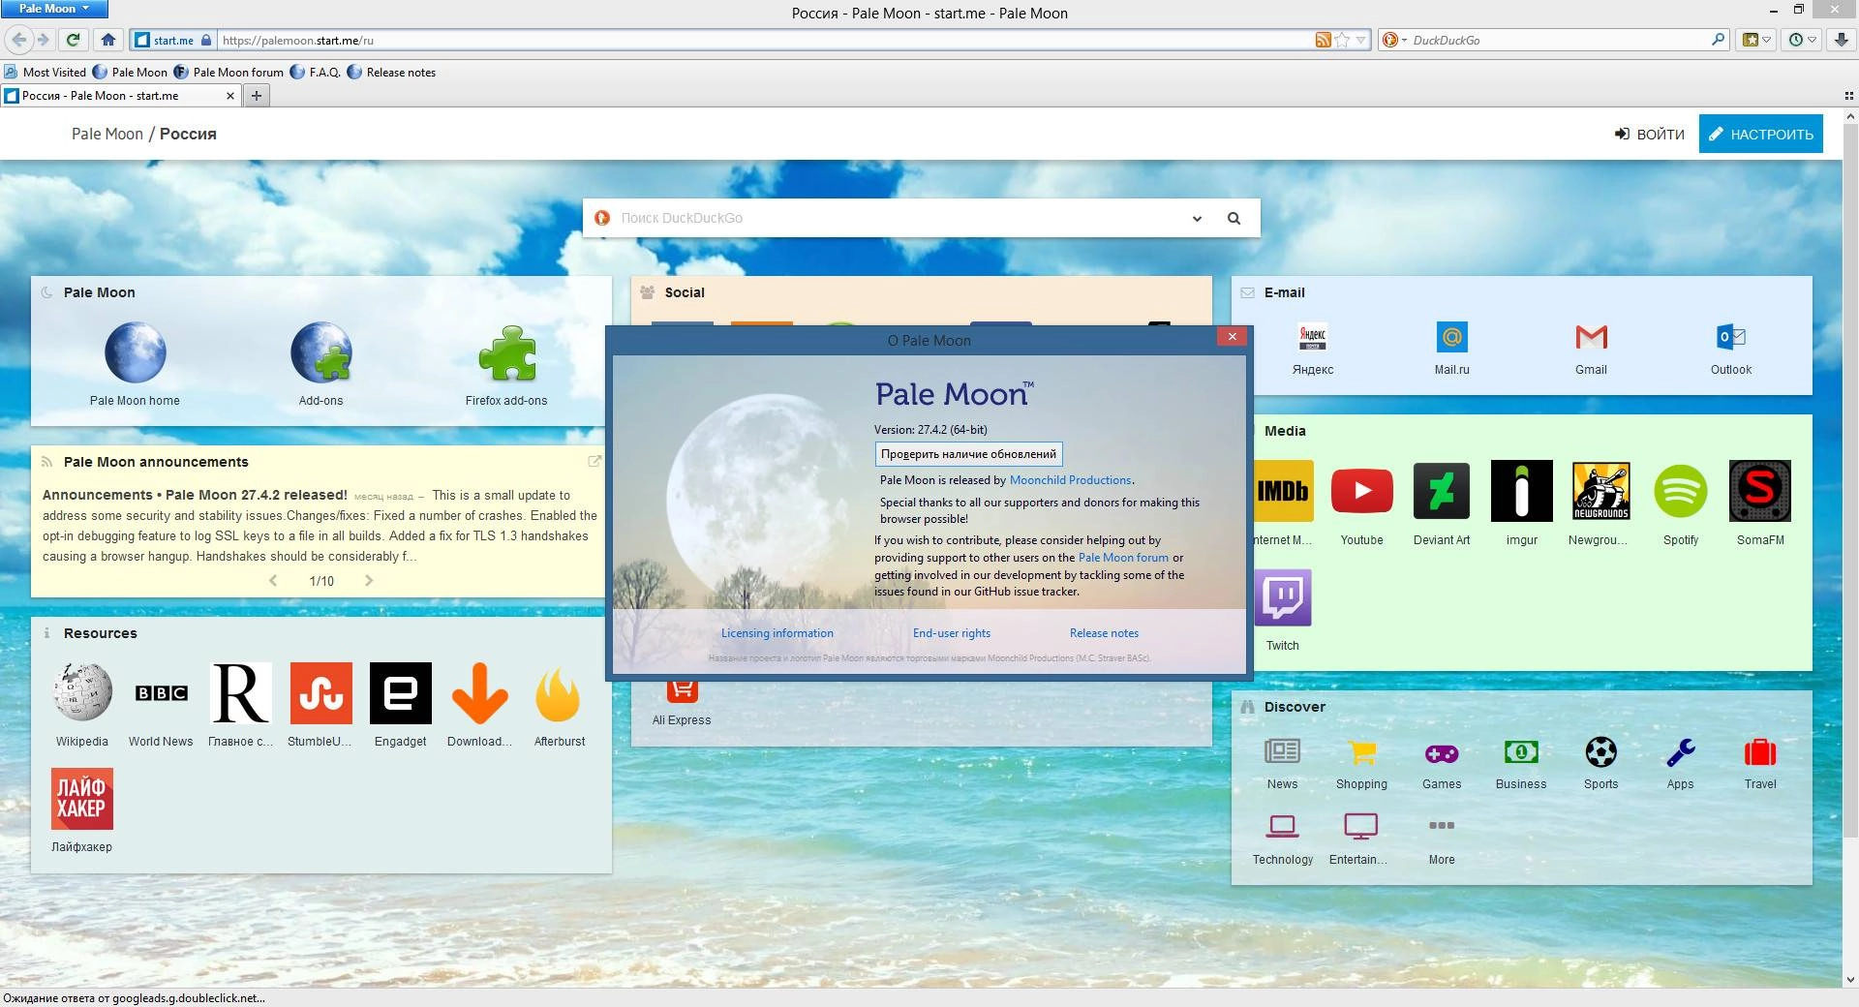Open the Mail.ru icon
The image size is (1859, 1007).
click(1451, 337)
